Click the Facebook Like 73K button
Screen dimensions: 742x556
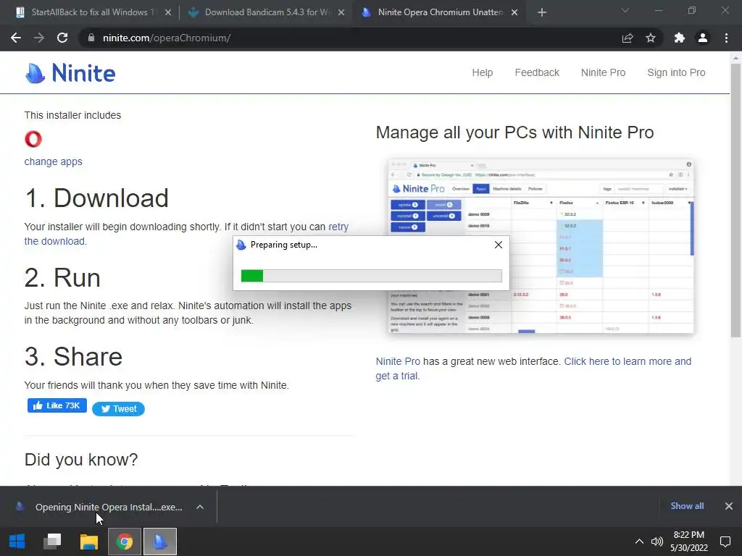tap(57, 405)
